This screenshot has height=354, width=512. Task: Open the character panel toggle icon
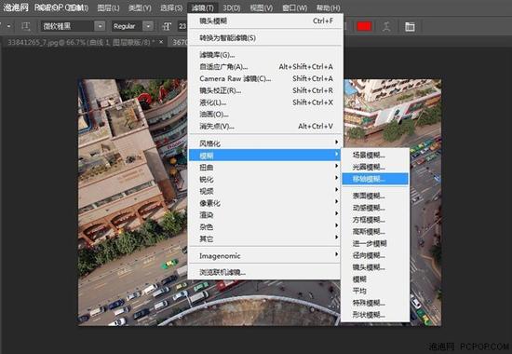pos(410,26)
